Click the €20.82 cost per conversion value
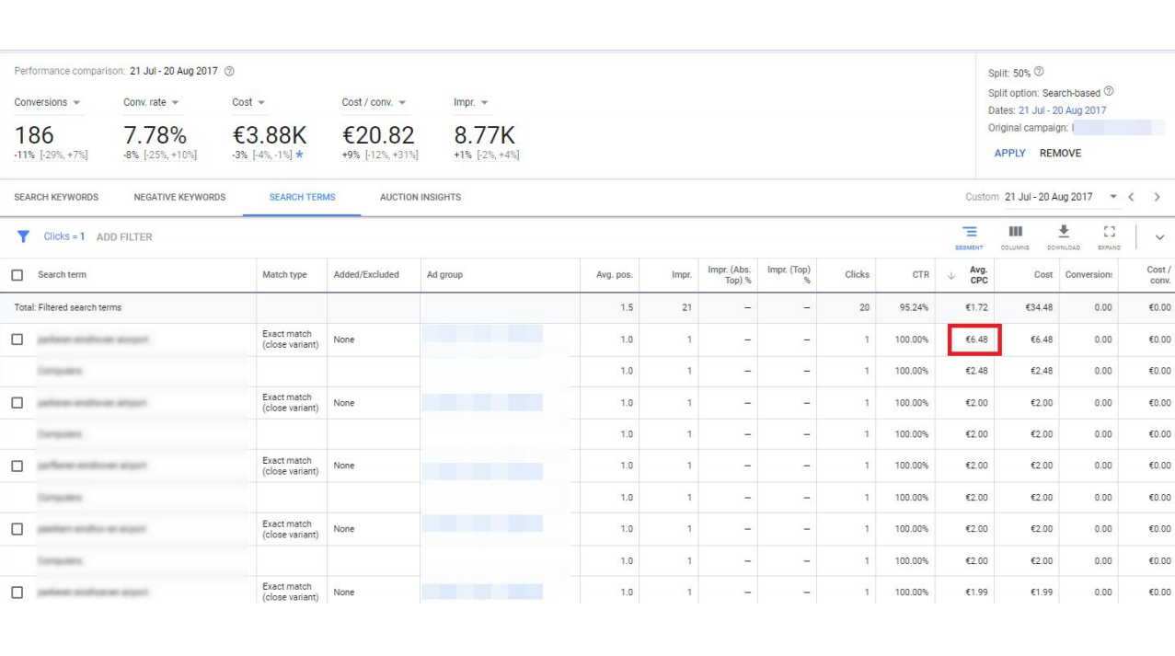This screenshot has width=1175, height=656. coord(378,135)
